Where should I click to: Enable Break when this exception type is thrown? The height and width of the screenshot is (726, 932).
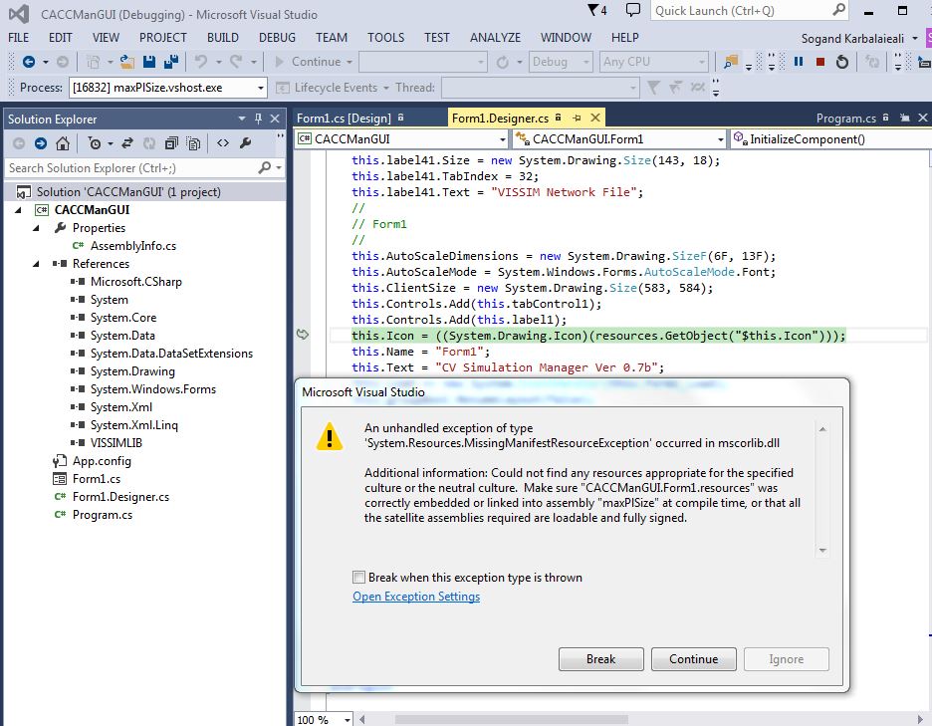tap(358, 578)
